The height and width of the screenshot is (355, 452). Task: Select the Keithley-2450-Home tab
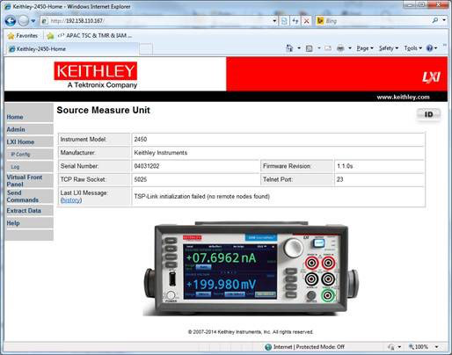(x=72, y=49)
